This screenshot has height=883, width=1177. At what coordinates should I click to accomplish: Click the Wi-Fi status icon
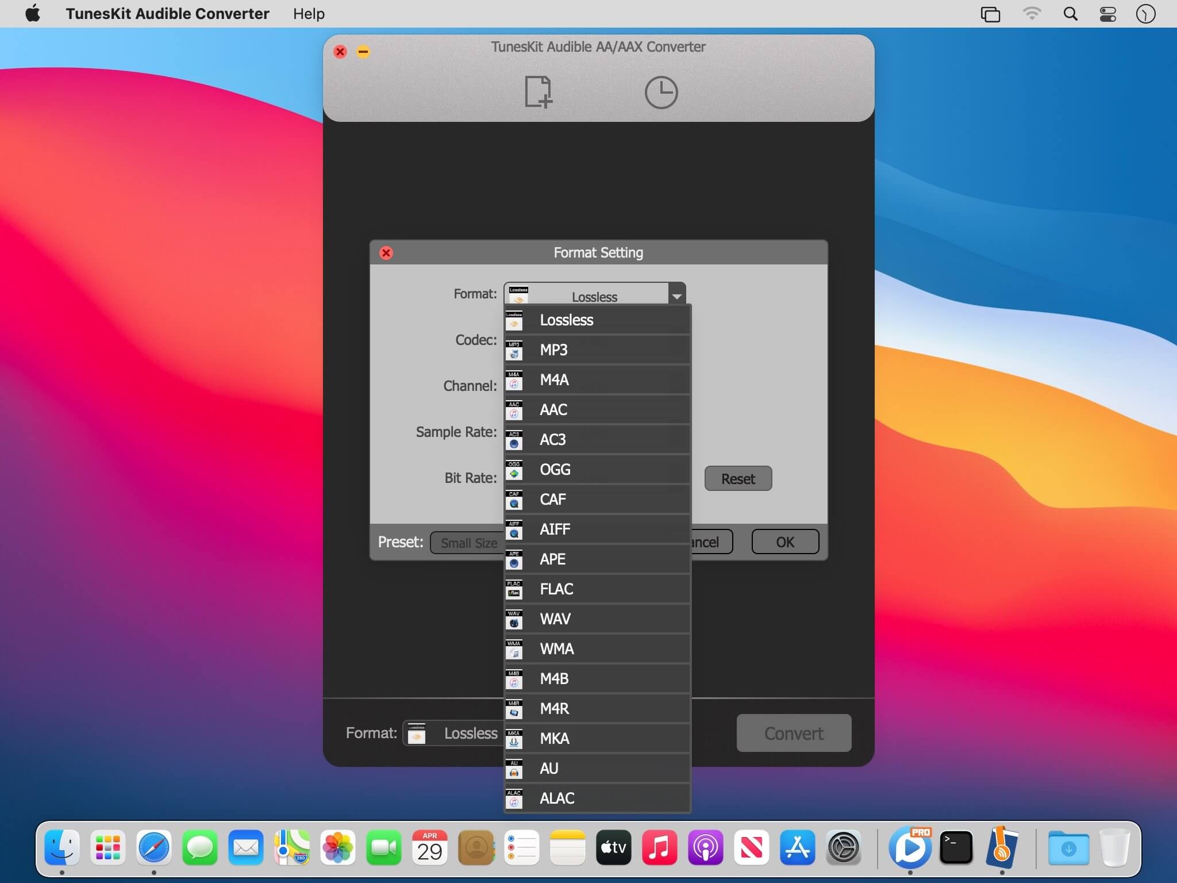(1032, 13)
